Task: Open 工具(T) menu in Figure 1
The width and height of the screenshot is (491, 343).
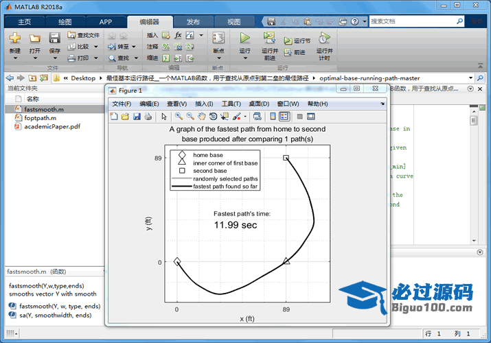Action: 231,104
